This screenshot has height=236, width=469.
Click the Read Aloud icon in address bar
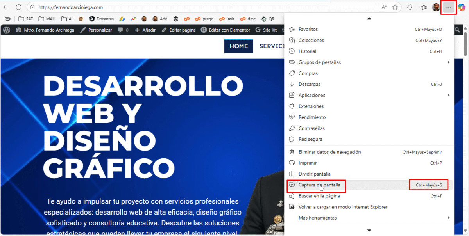click(x=384, y=7)
